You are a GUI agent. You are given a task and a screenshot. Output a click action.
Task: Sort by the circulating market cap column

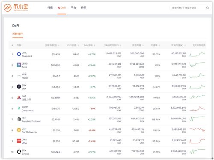[178, 45]
